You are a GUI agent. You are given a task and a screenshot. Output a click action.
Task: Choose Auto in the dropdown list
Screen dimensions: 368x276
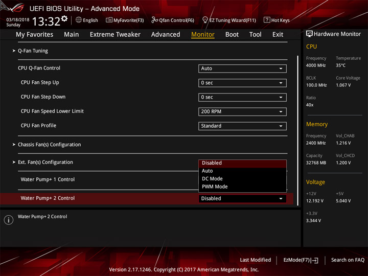pyautogui.click(x=242, y=171)
